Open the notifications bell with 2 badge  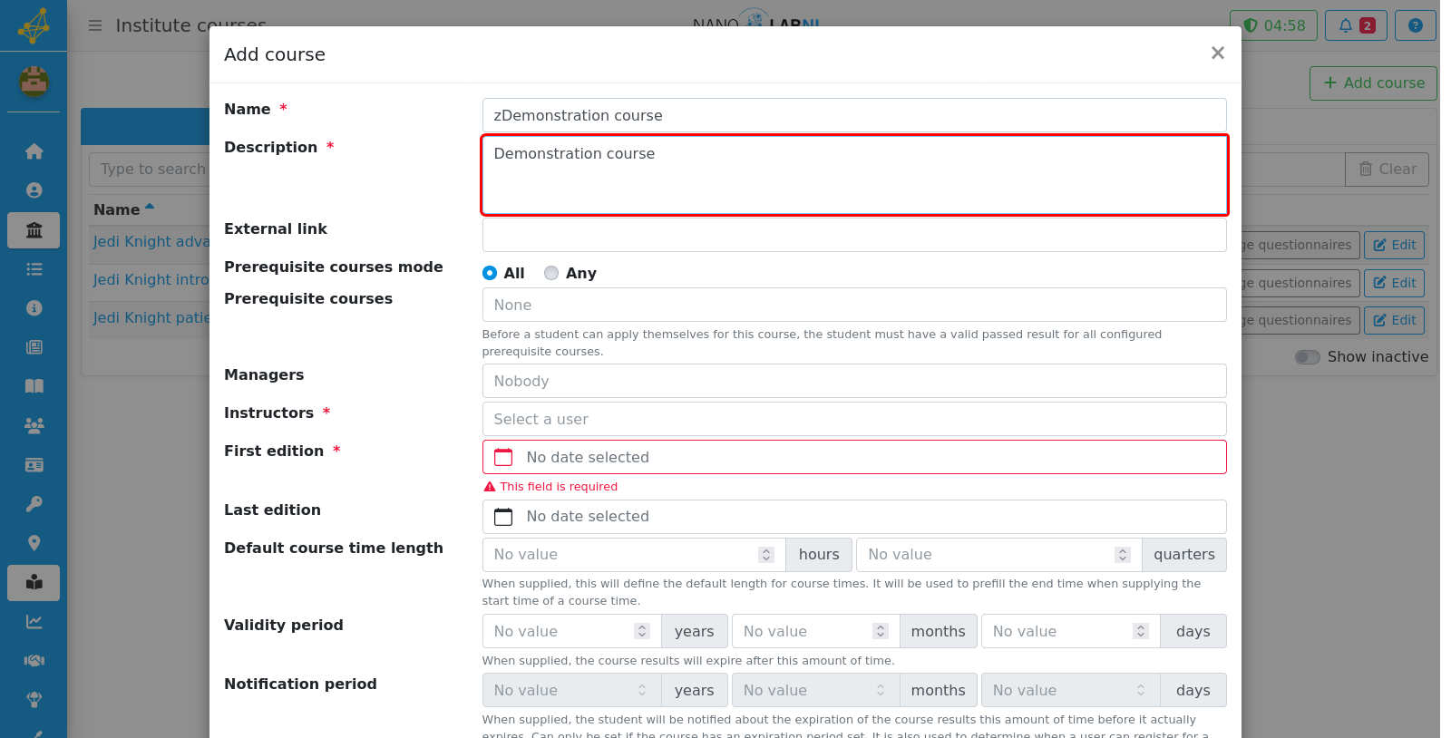[x=1357, y=25]
